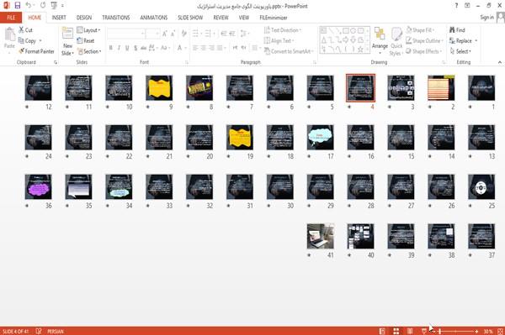The image size is (505, 335).
Task: Switch to SLIDE SHOW ribbon tab
Action: pyautogui.click(x=190, y=18)
